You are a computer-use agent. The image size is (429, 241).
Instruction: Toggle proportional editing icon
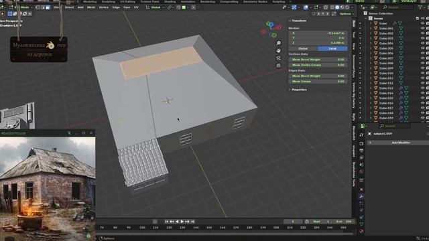[x=194, y=7]
